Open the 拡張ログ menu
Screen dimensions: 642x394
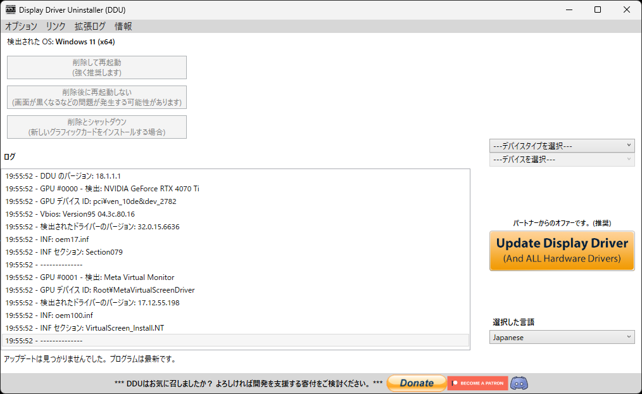[90, 26]
